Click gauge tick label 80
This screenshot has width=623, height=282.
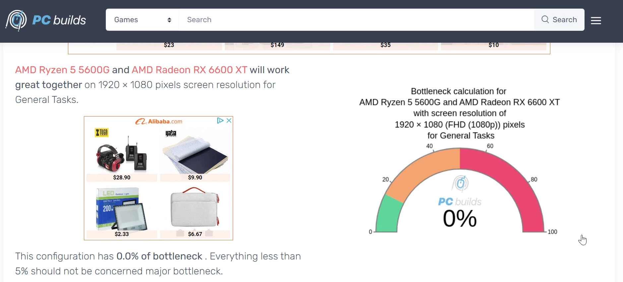[x=534, y=179]
